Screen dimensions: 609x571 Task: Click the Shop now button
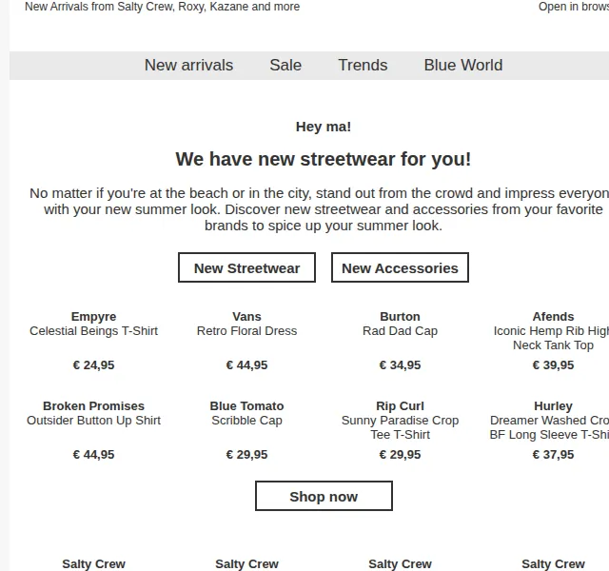click(x=324, y=496)
